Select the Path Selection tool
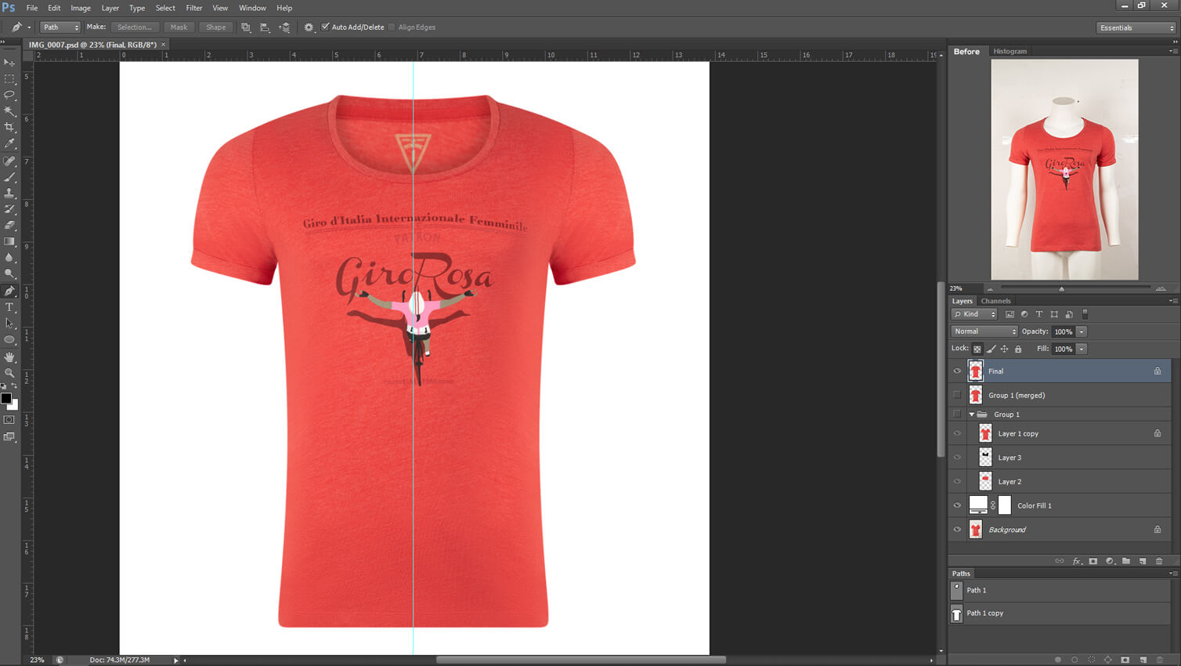 9,324
